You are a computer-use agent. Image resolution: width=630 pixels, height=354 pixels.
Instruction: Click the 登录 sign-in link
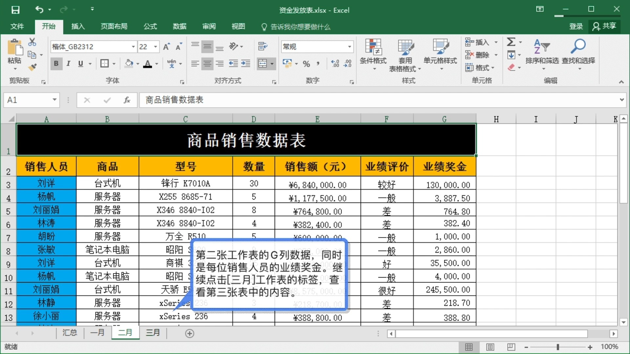tap(576, 26)
